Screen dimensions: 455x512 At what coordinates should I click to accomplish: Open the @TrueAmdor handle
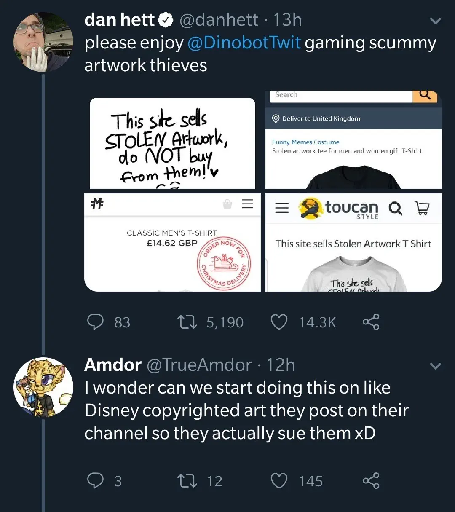pyautogui.click(x=199, y=365)
